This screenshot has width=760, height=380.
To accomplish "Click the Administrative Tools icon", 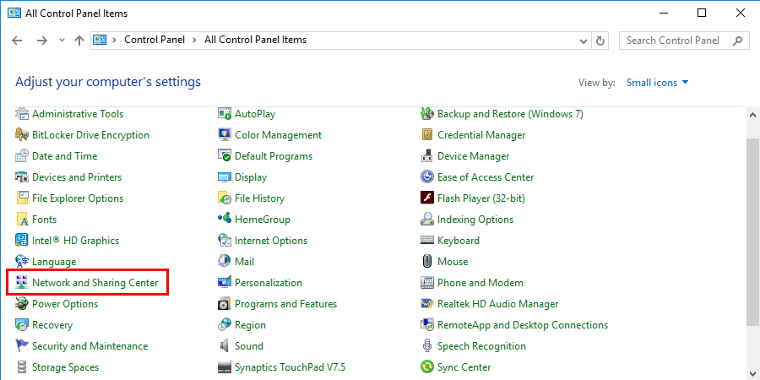I will 22,114.
